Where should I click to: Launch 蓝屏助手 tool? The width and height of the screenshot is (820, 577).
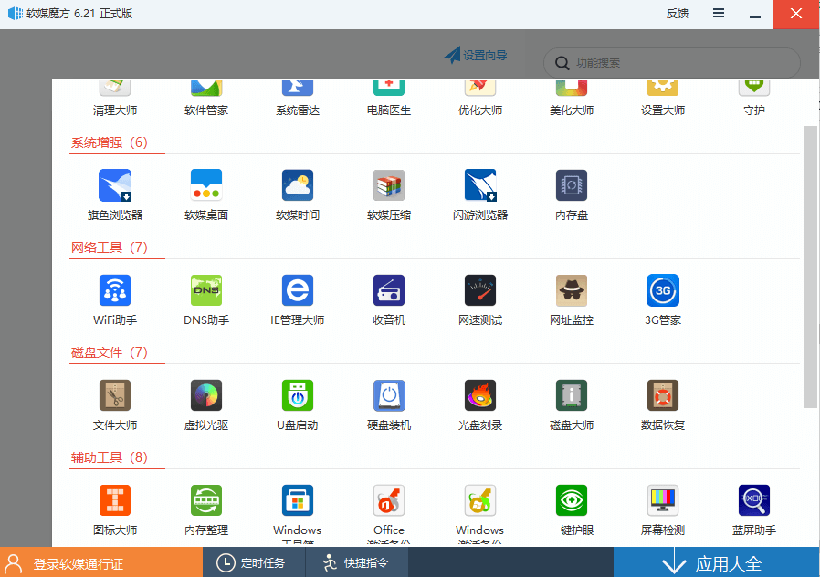(754, 500)
